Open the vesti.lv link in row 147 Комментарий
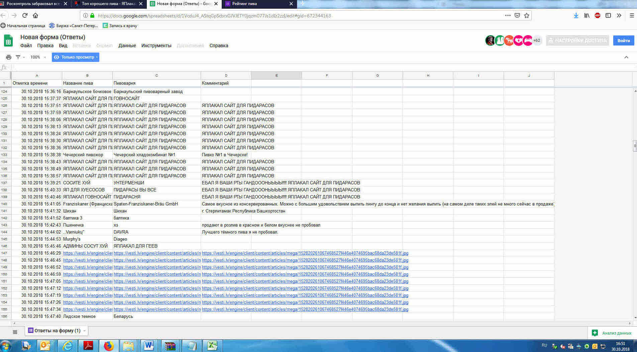 [x=305, y=253]
